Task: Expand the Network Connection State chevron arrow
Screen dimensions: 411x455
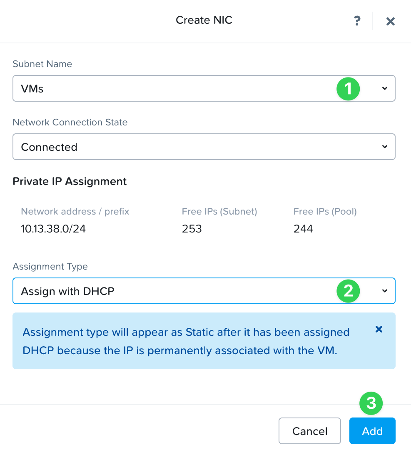Action: 385,147
